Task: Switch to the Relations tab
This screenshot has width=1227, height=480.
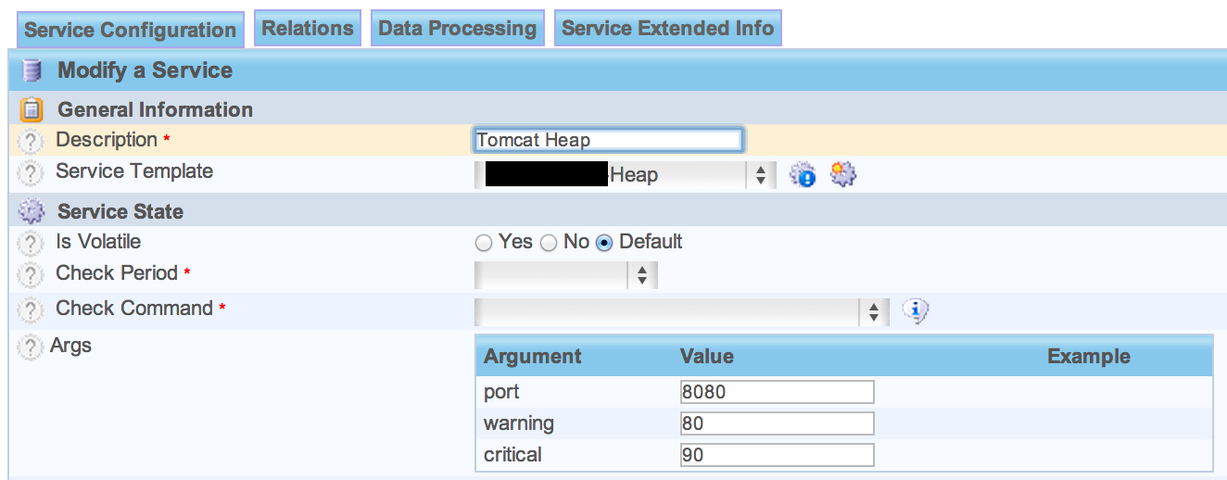Action: pos(307,28)
